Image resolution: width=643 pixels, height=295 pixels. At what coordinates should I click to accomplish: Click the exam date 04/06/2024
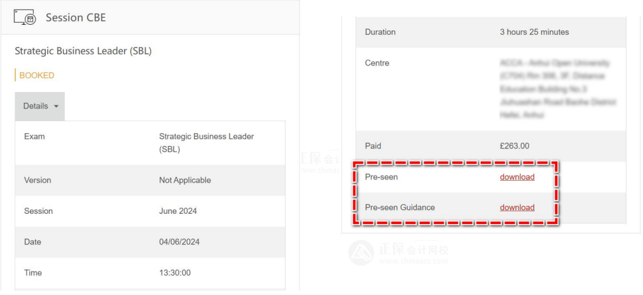pyautogui.click(x=179, y=242)
